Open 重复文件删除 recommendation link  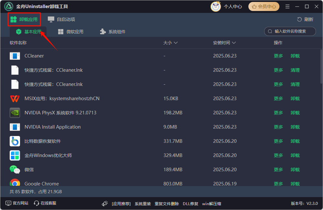pyautogui.click(x=167, y=204)
